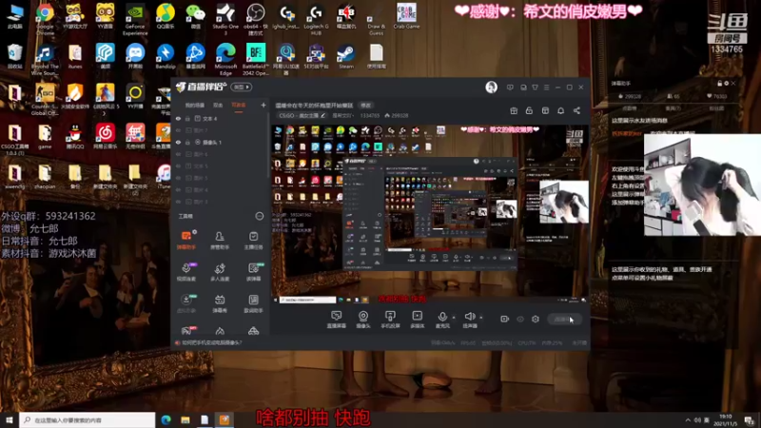The height and width of the screenshot is (428, 761).
Task: Click the share icon in stream header
Action: (x=576, y=110)
